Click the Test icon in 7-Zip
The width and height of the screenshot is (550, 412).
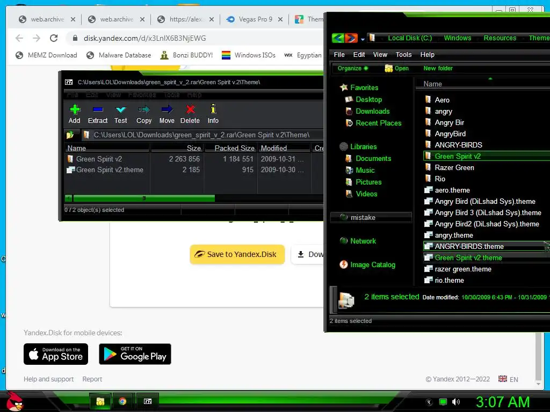coord(121,109)
